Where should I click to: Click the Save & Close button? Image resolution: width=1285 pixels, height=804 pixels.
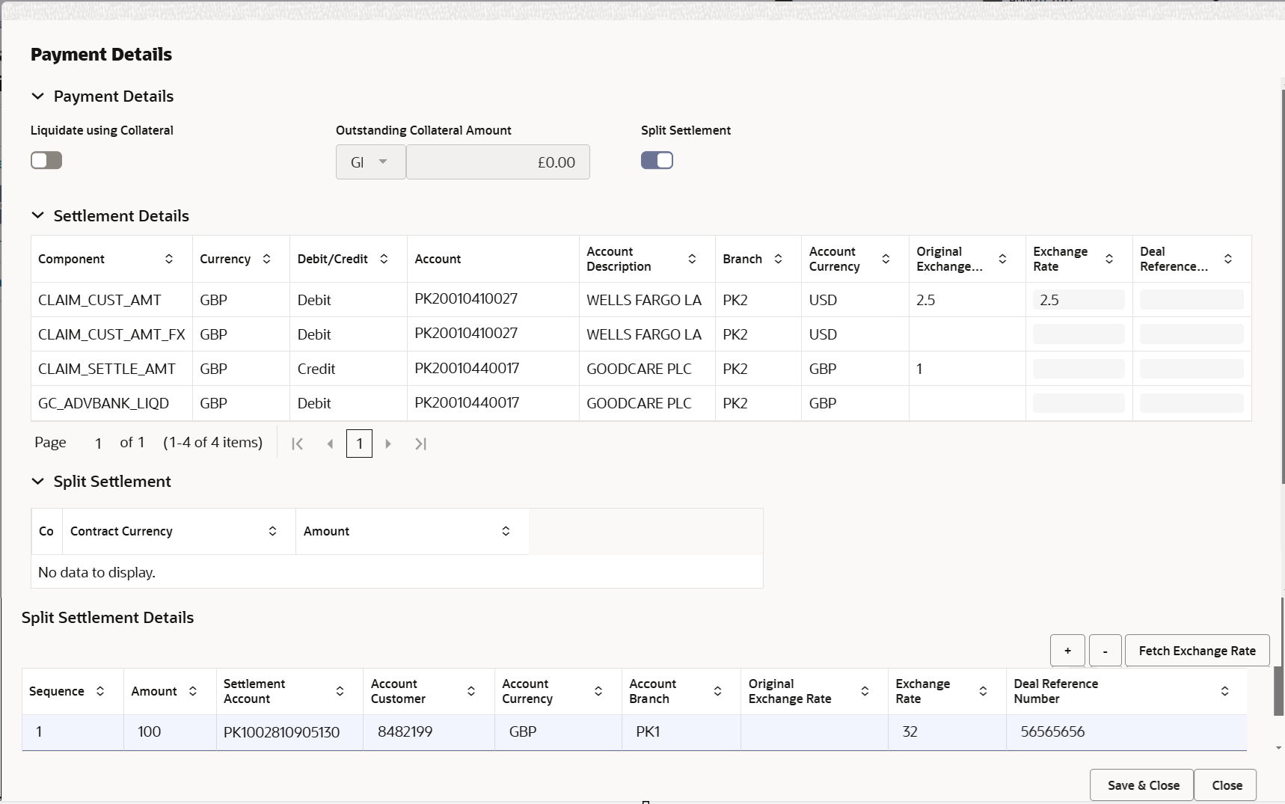[1141, 785]
